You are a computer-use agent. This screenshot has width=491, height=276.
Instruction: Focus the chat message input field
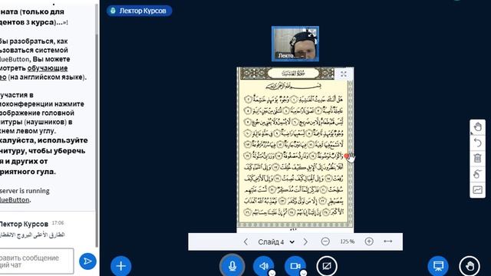37,261
